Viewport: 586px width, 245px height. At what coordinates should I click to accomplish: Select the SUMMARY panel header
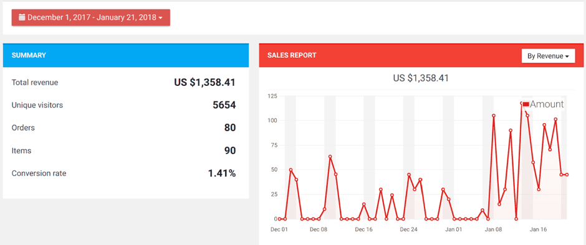(x=125, y=55)
